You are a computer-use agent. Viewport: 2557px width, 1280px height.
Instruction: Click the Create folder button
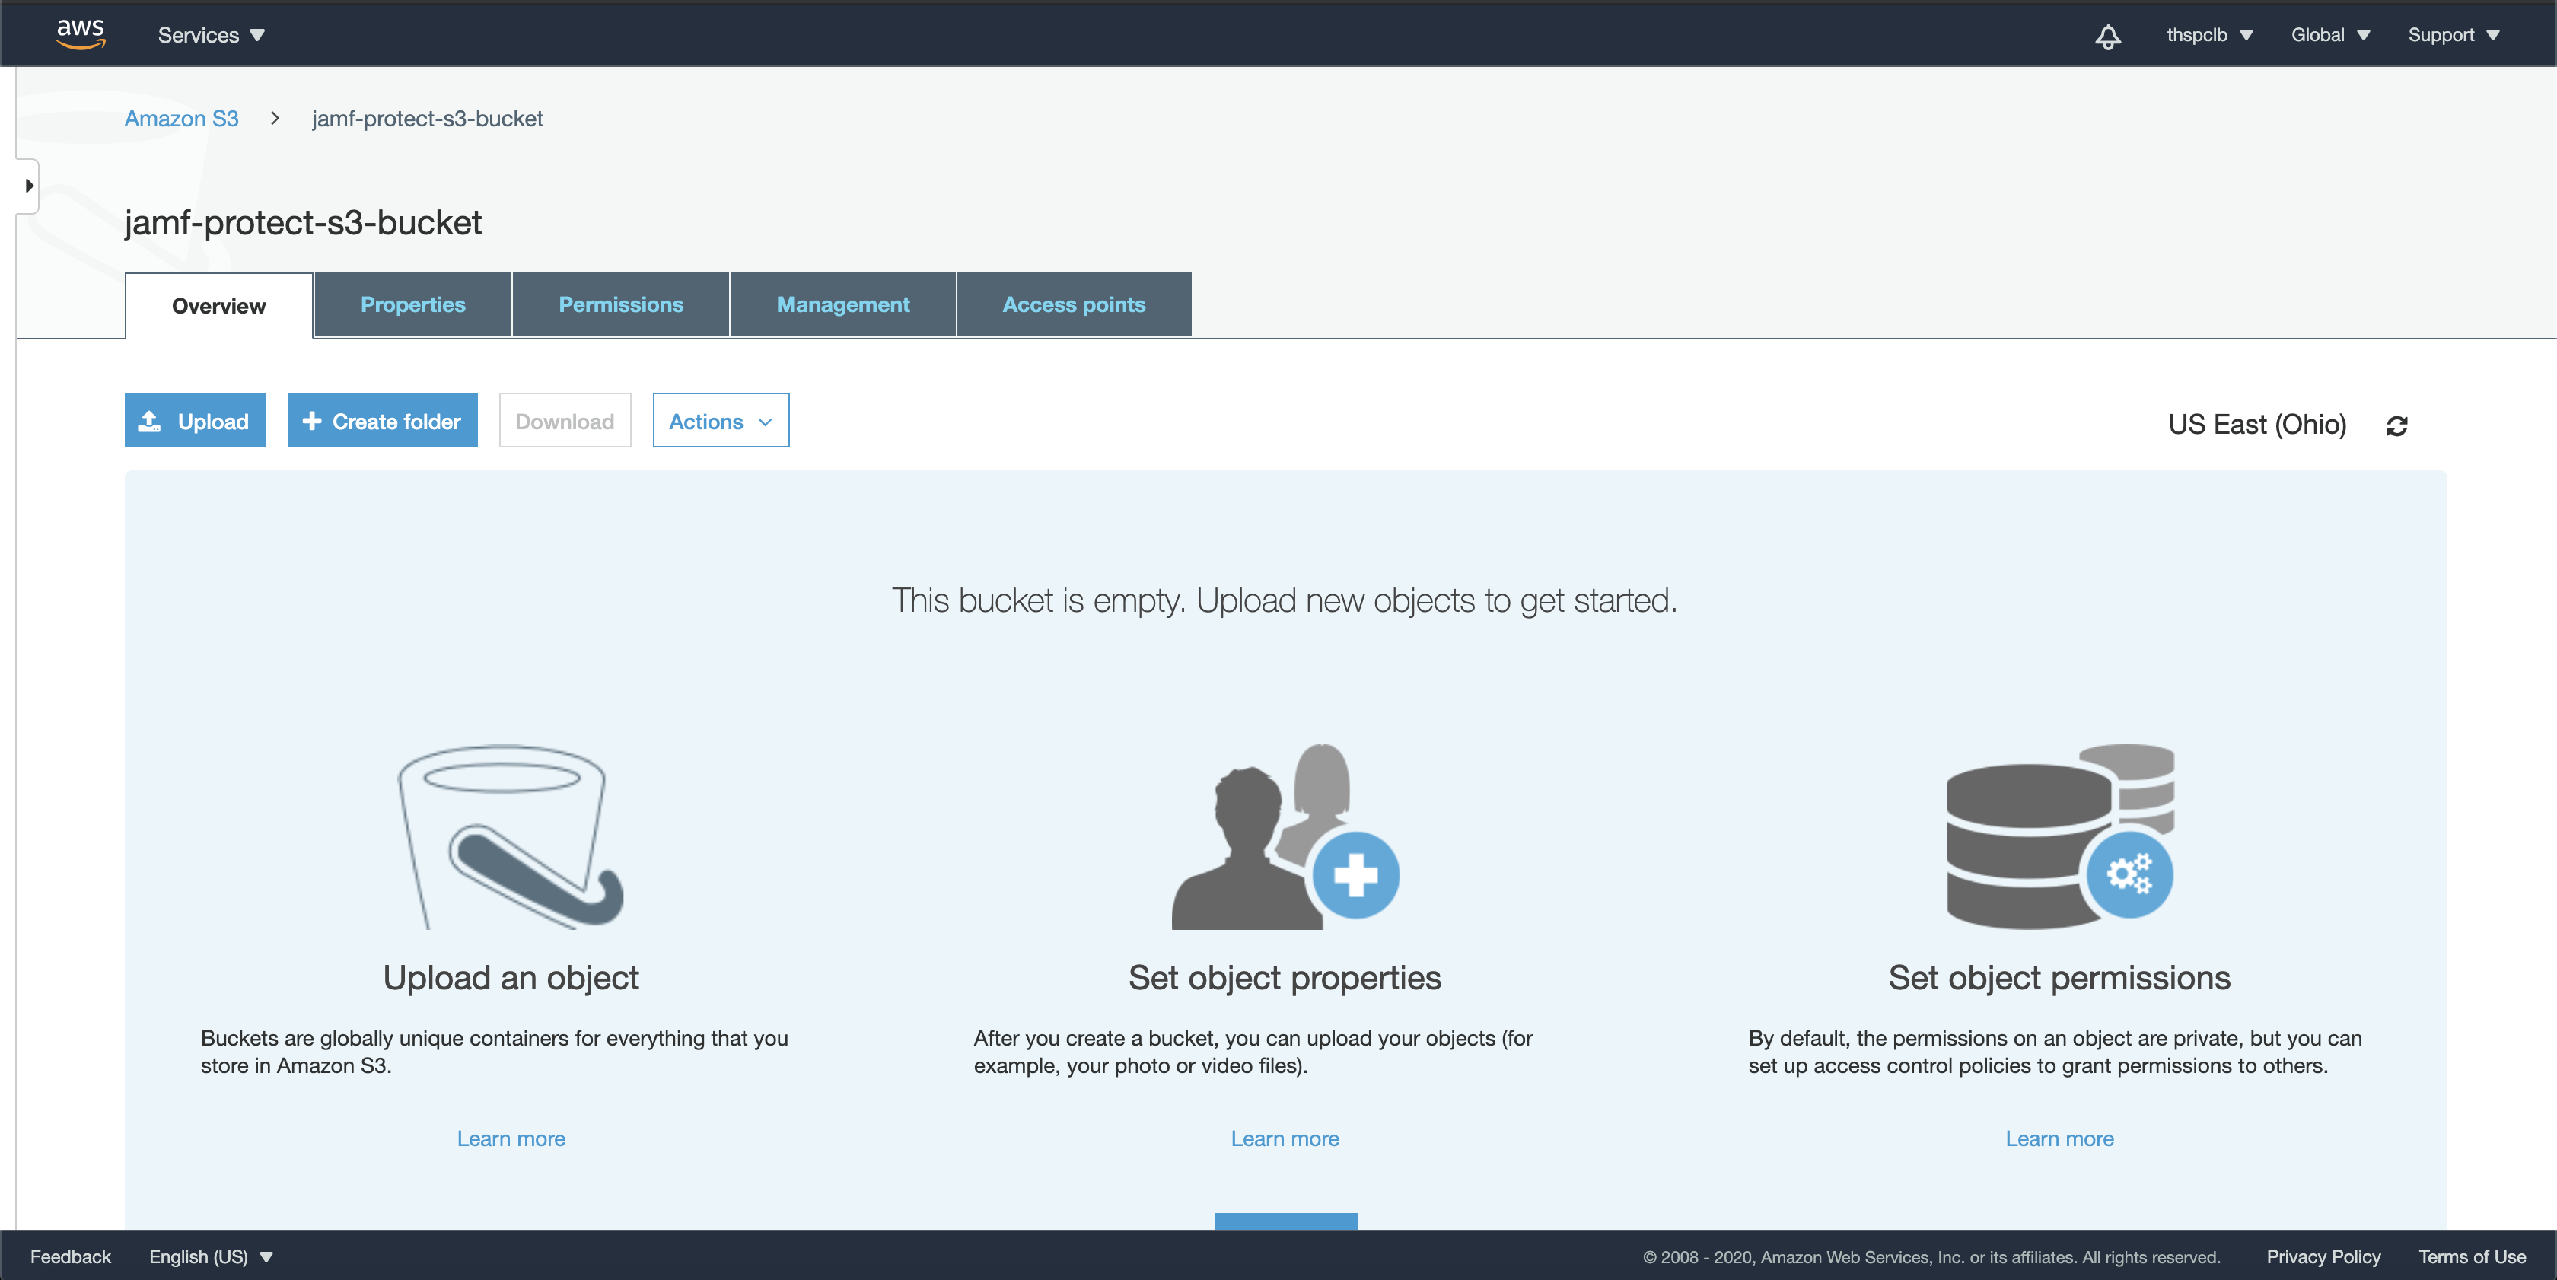[382, 421]
